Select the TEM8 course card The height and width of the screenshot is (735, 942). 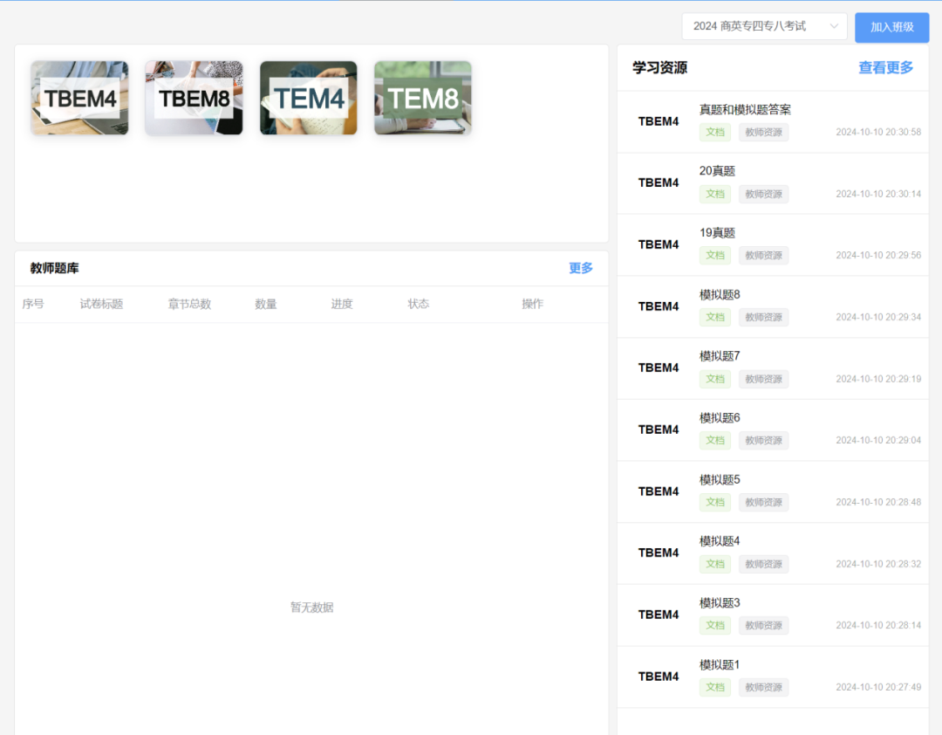pos(422,98)
